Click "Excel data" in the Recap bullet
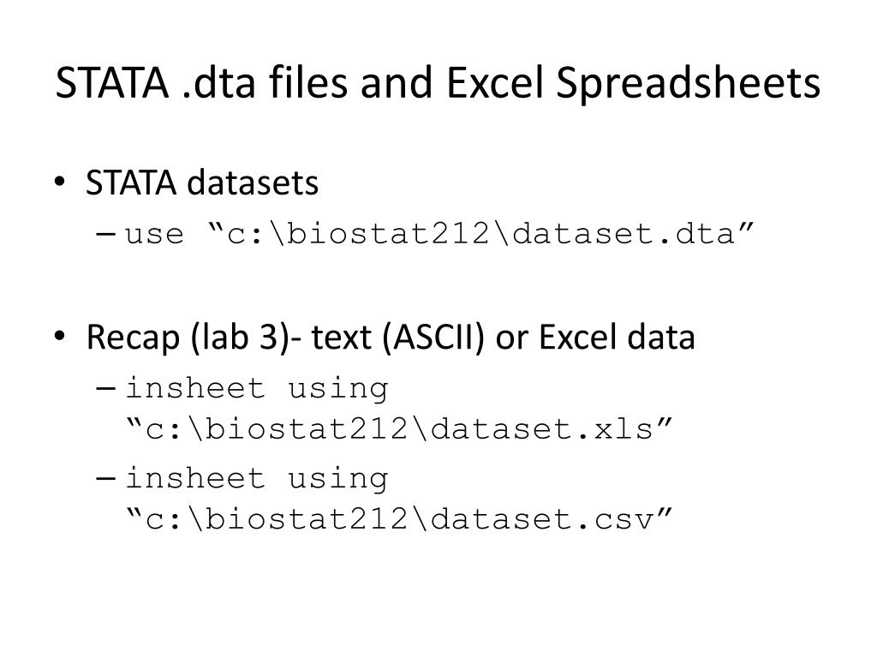This screenshot has width=877, height=658. point(617,338)
